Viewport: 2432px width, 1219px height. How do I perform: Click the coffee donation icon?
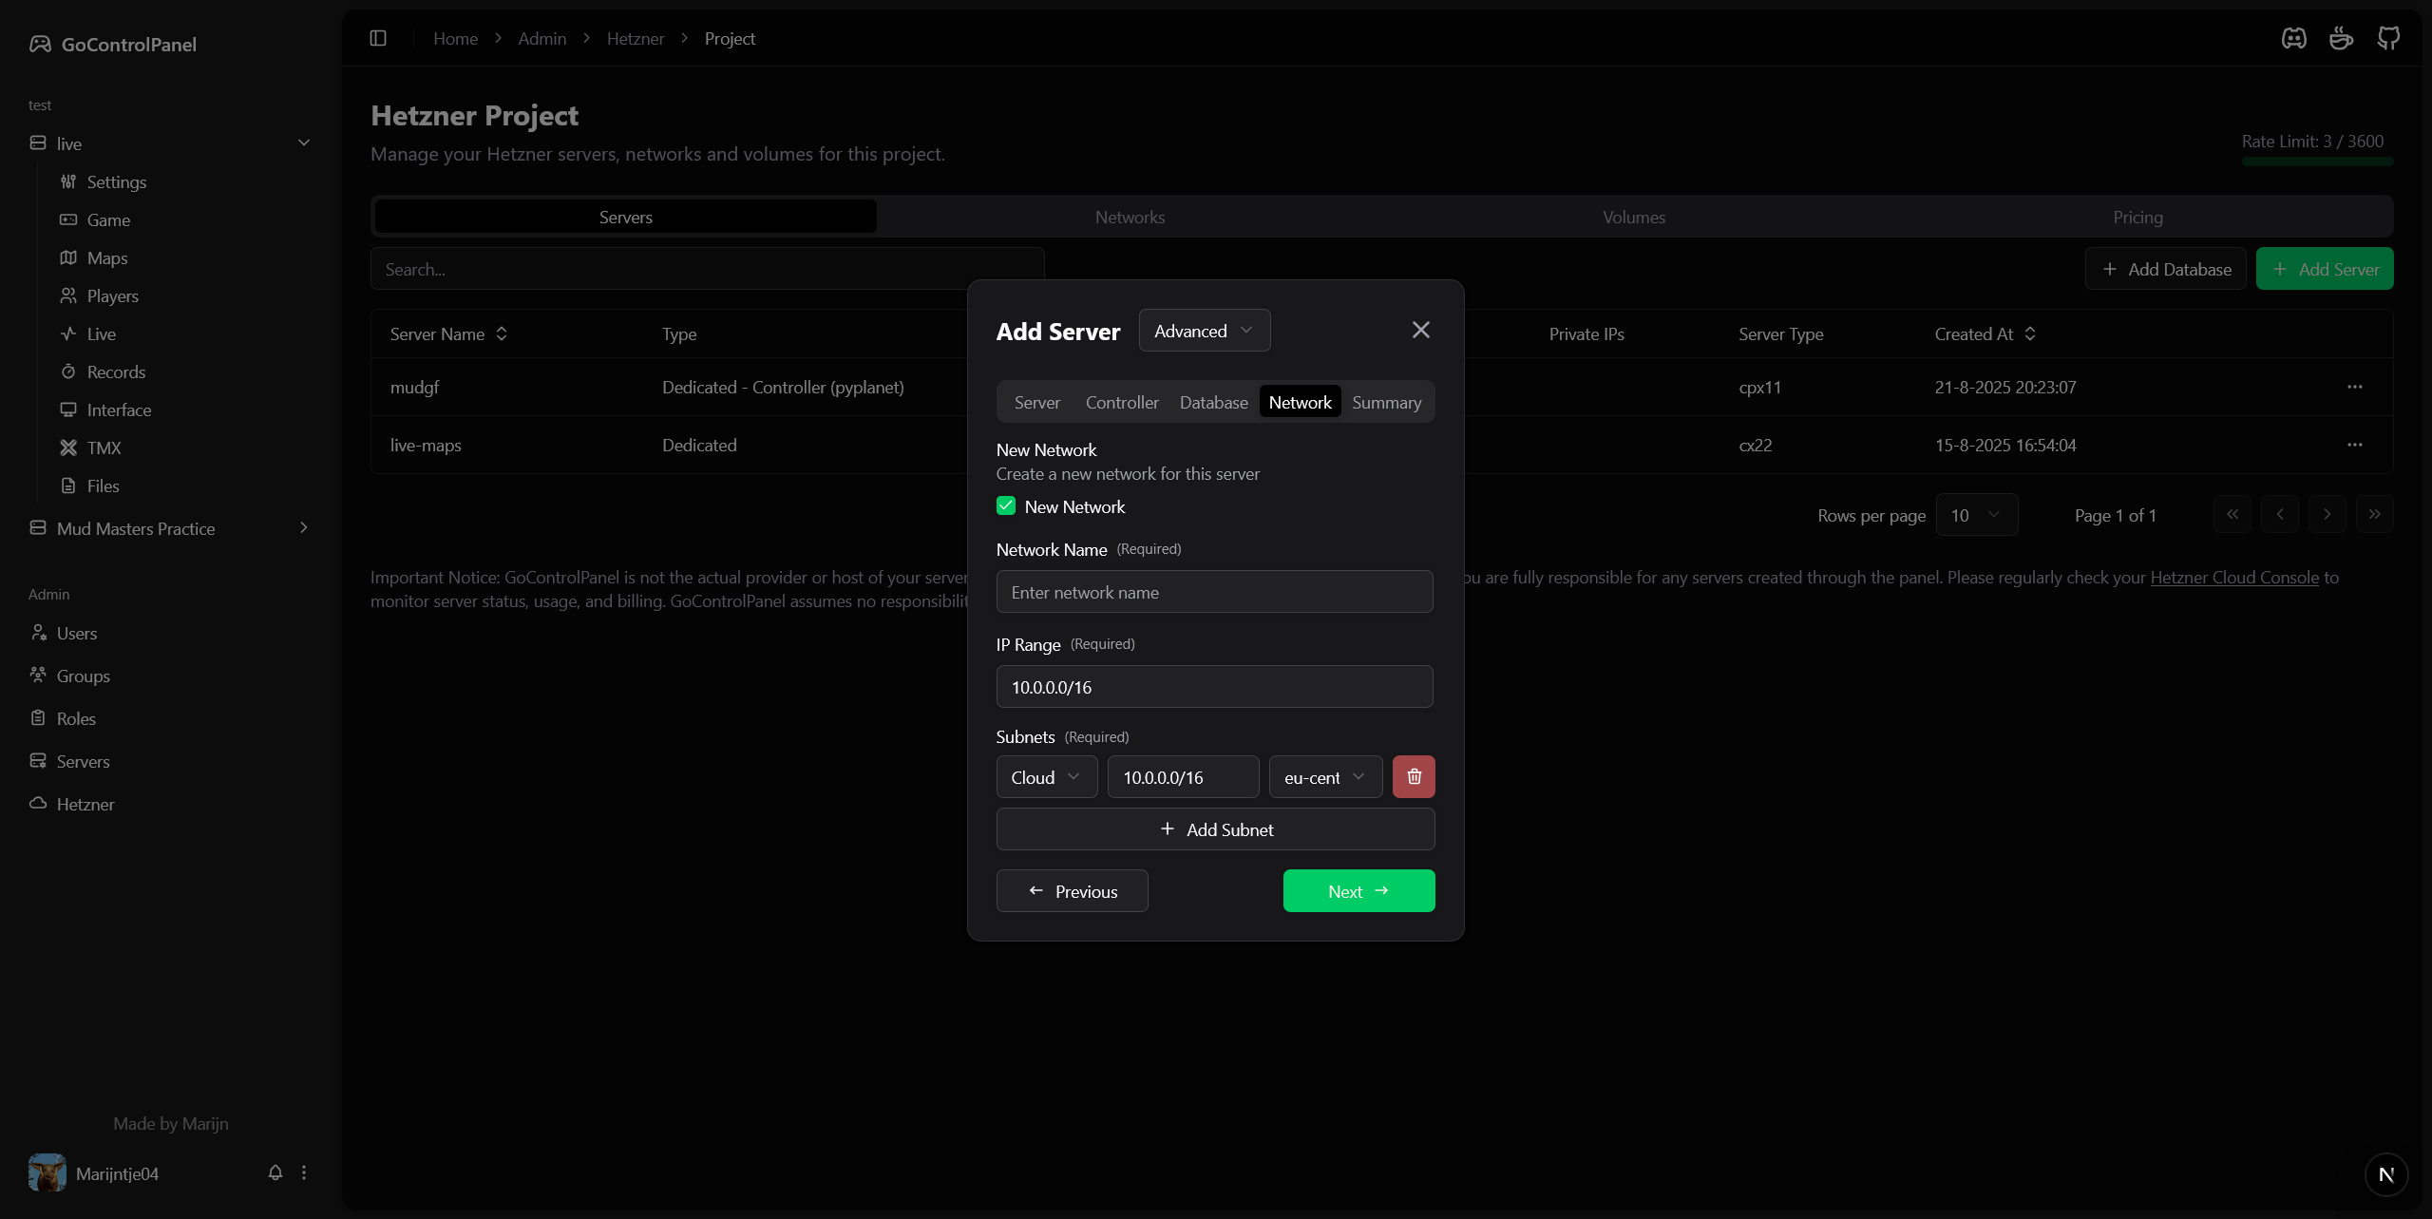2341,38
